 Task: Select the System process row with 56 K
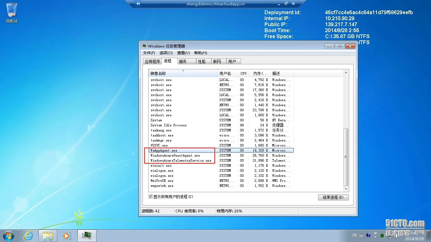(221, 120)
